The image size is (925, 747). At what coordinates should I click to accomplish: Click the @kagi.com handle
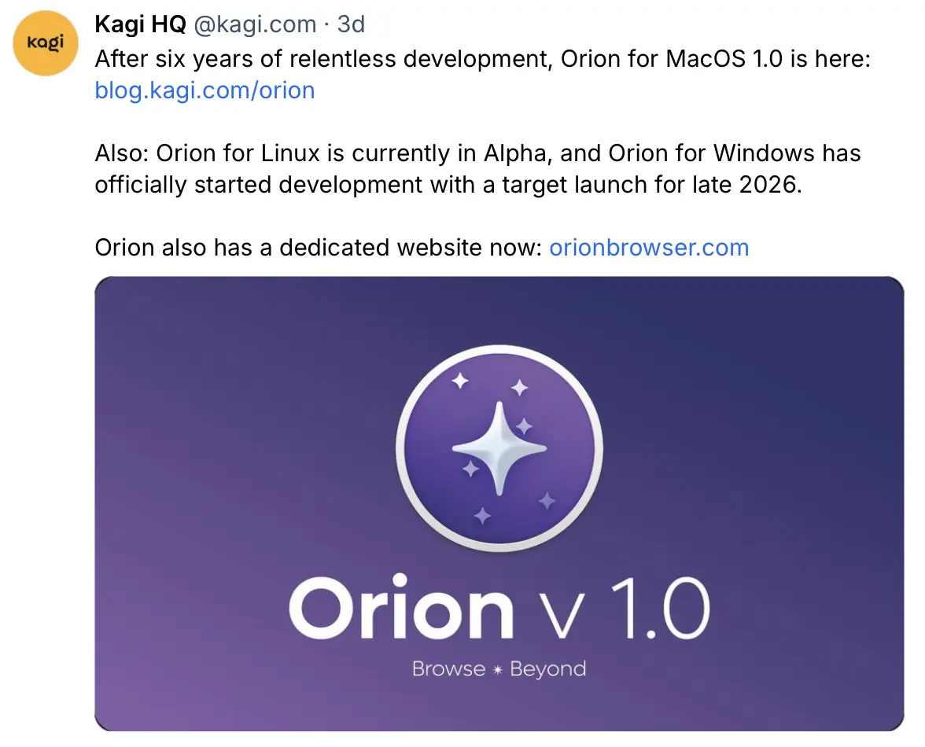pyautogui.click(x=255, y=25)
